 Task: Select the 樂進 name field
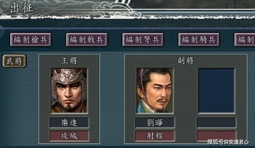[69, 123]
